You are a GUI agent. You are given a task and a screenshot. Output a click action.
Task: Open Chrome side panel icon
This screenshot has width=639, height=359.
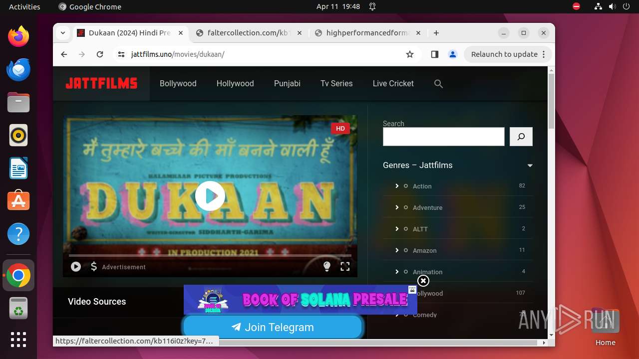coord(434,54)
